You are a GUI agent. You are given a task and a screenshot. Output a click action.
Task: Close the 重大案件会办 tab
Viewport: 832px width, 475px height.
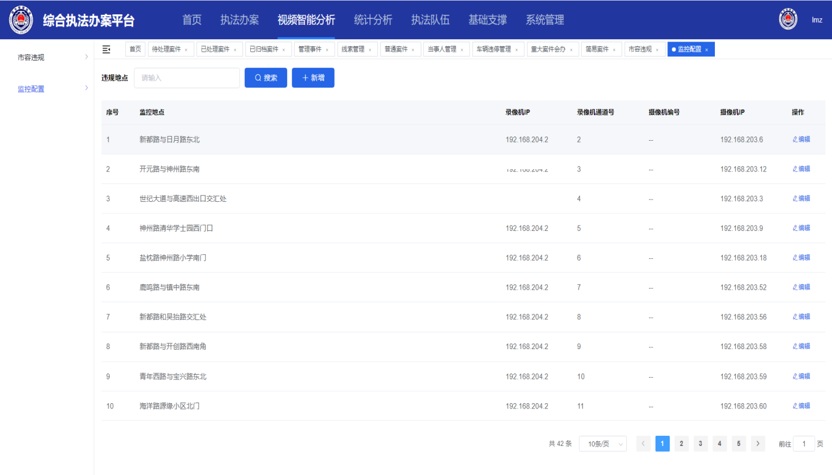pyautogui.click(x=571, y=50)
